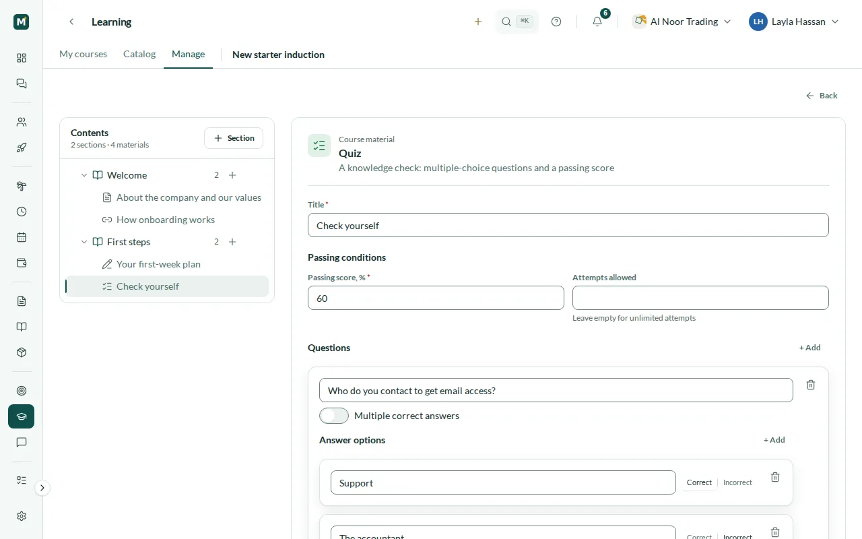Screen dimensions: 862x539
Task: Mark Support answer as Incorrect
Action: [x=737, y=482]
